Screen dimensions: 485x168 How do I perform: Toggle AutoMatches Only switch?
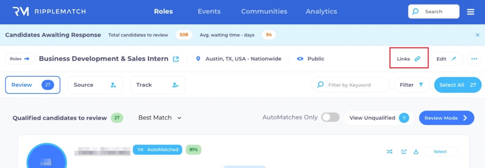point(330,117)
